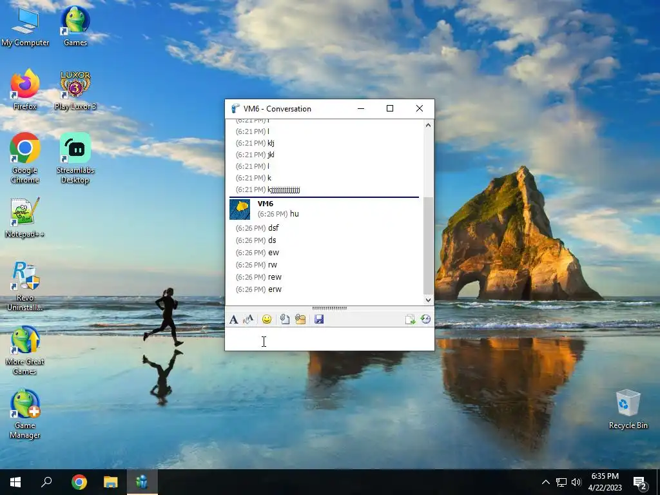Click the VM6 sender name
Viewport: 660px width, 495px height.
click(265, 204)
